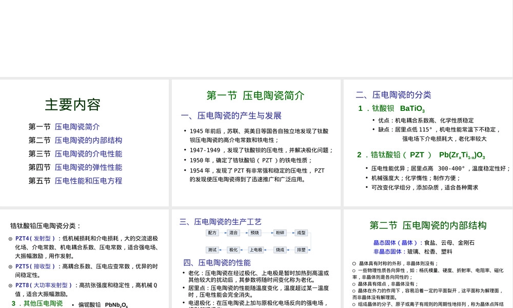Open the 二、压电陶瓷的分类 slide thumbnail
This screenshot has width=513, height=308.
click(428, 143)
